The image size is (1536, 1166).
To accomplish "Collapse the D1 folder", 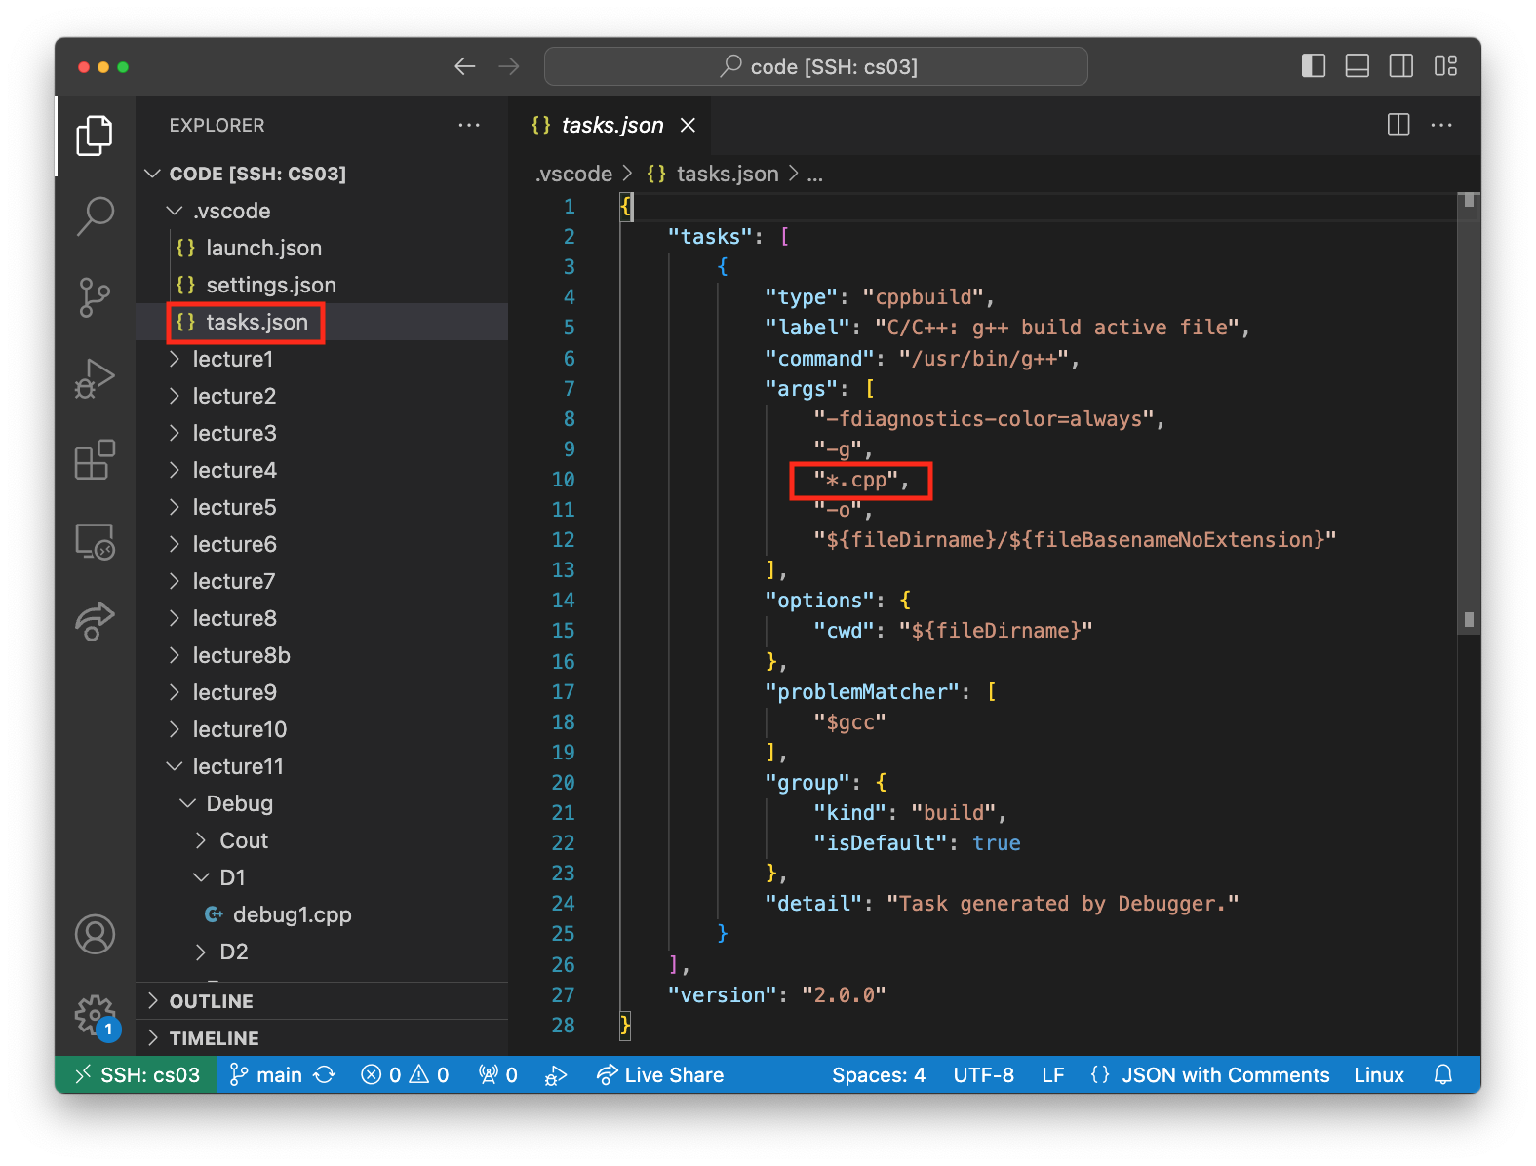I will point(322,877).
